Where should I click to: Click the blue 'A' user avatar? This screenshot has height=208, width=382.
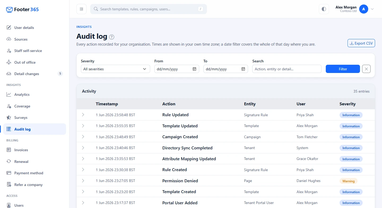coord(363,9)
